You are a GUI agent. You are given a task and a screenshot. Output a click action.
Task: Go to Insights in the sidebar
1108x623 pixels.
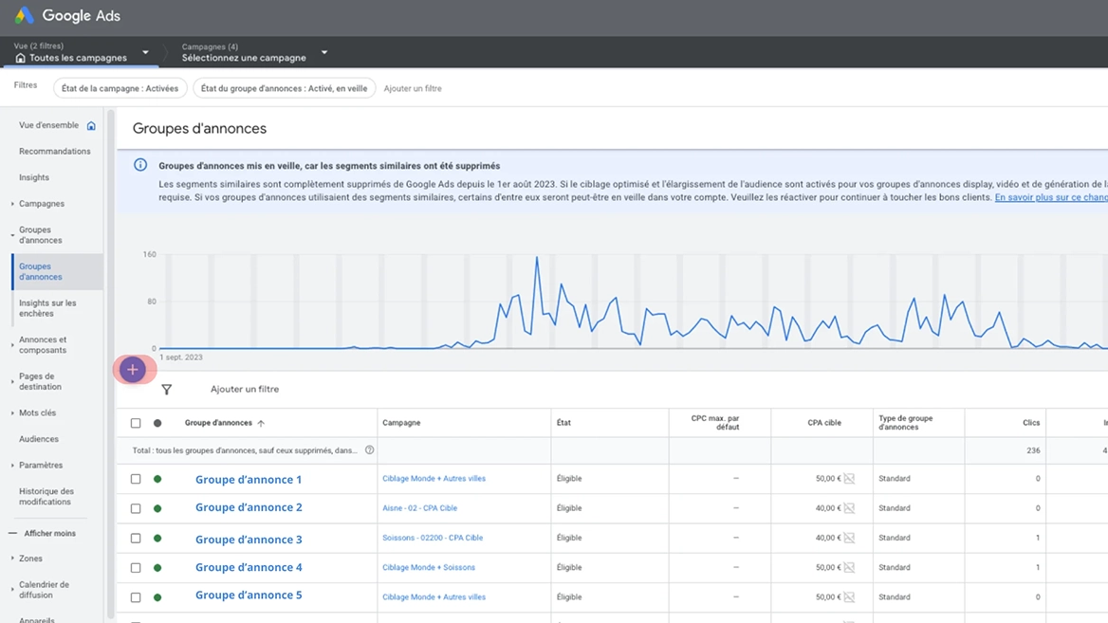point(34,177)
